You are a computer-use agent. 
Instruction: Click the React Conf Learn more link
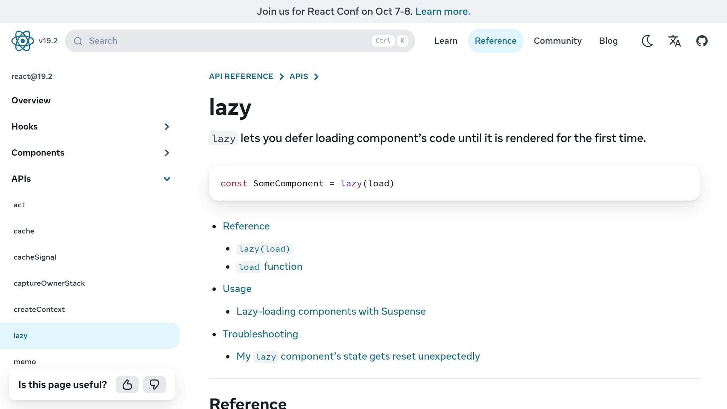pos(443,11)
